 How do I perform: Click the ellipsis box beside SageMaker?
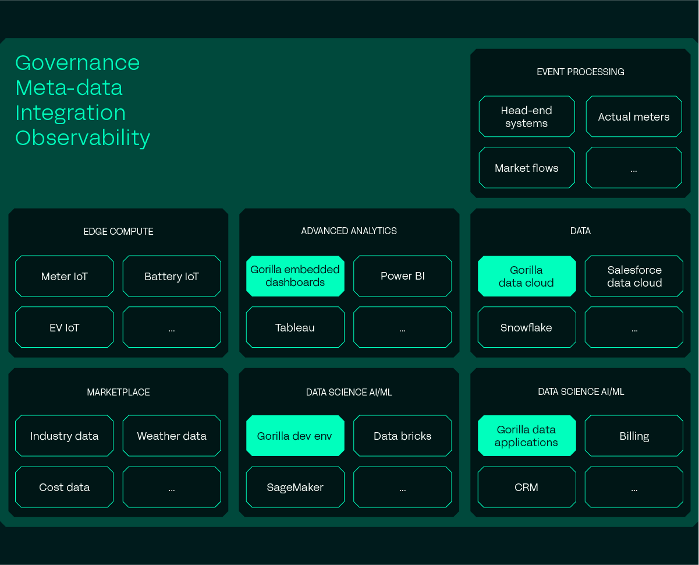point(403,487)
